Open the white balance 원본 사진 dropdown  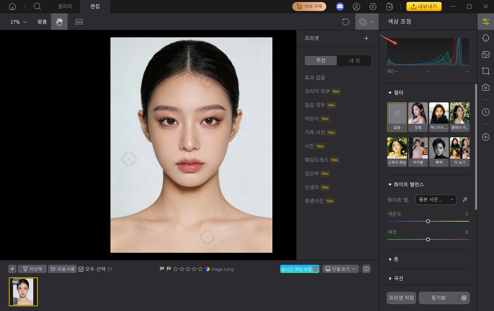436,199
